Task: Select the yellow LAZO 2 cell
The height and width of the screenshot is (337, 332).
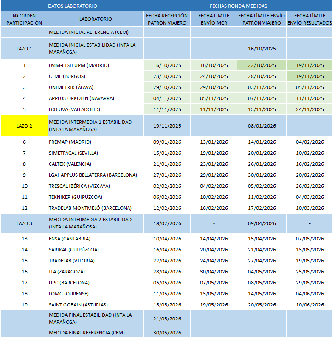Action: tap(24, 126)
